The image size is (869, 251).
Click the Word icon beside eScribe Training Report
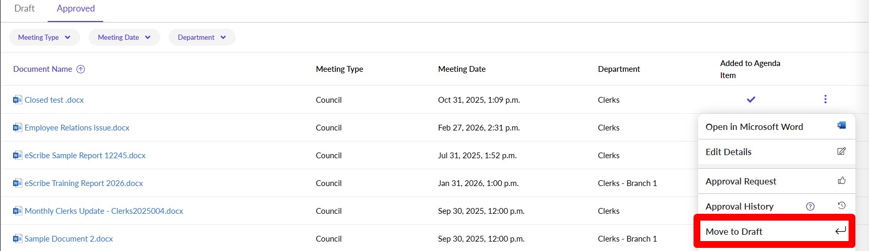point(18,183)
